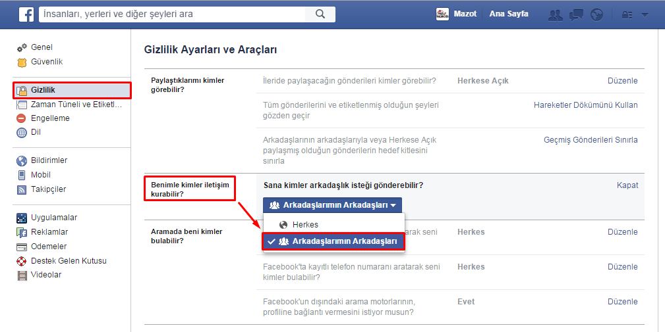The image size is (665, 332).
Task: Open Engelleme settings in sidebar
Action: tap(50, 118)
